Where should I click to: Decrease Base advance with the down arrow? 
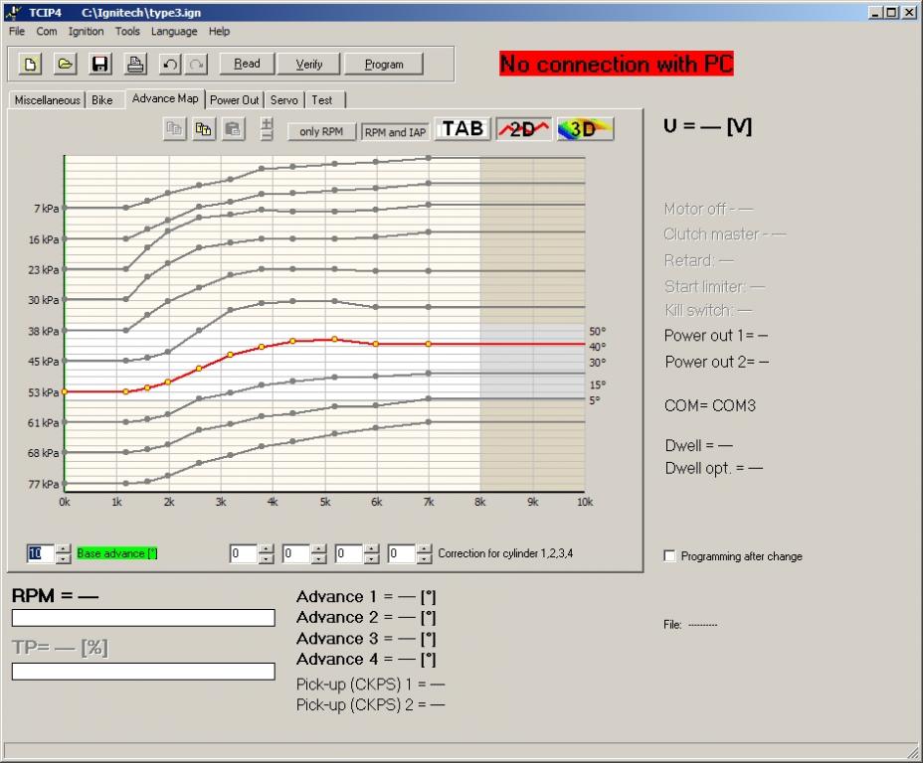point(63,558)
